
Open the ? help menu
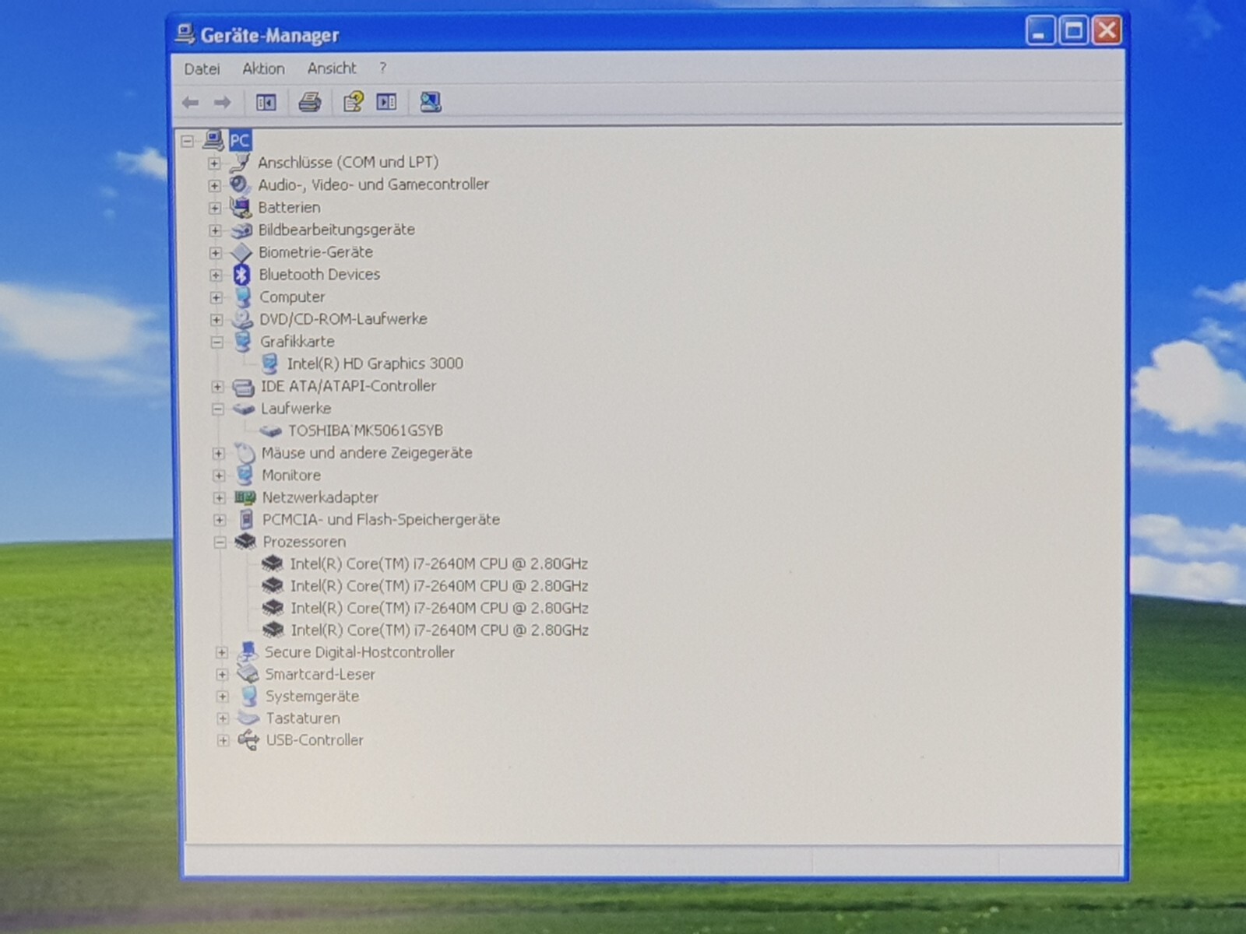[382, 68]
